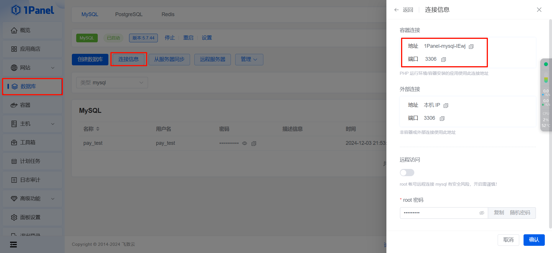Click 重启 to restart MySQL

(x=188, y=38)
